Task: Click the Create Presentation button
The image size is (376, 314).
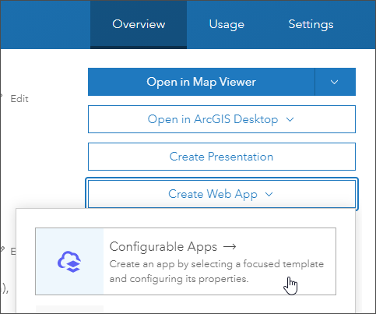Action: 222,157
